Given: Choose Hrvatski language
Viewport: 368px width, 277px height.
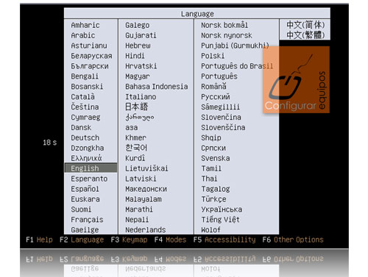Looking at the screenshot, I should pos(141,66).
